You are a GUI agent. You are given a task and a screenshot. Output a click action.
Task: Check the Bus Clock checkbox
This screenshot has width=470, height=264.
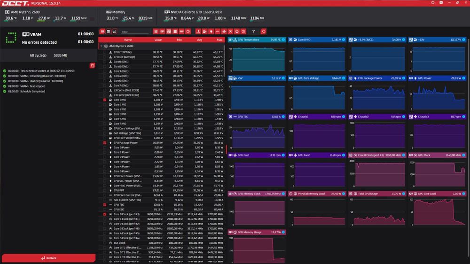coord(105,243)
